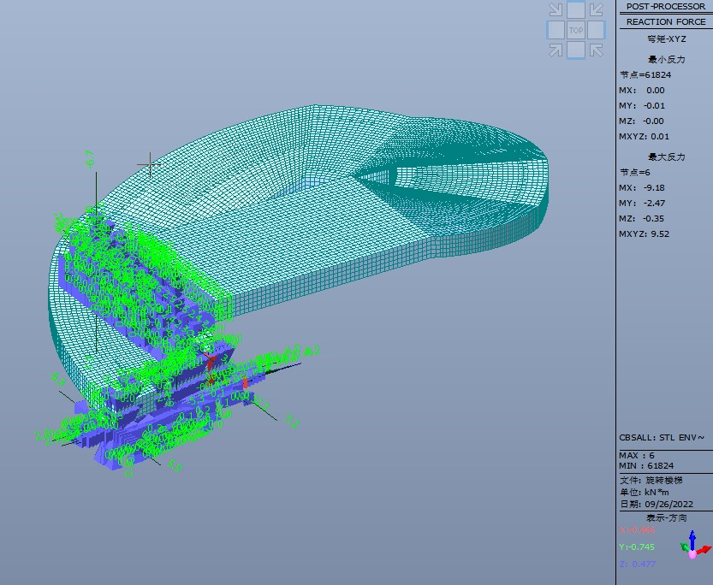Click the TOP face of view cube
The image size is (713, 585).
tap(576, 31)
